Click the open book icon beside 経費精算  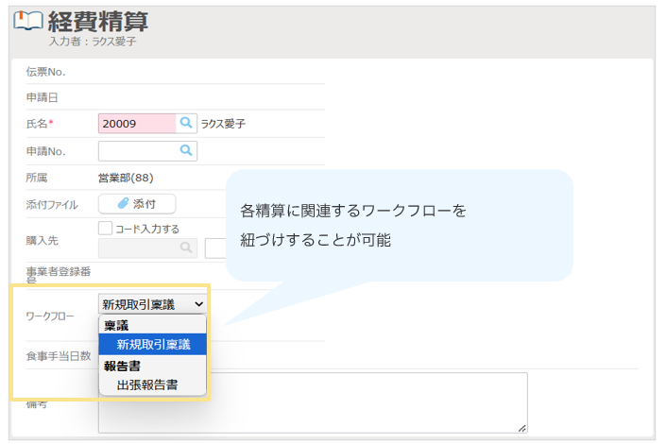(x=27, y=22)
